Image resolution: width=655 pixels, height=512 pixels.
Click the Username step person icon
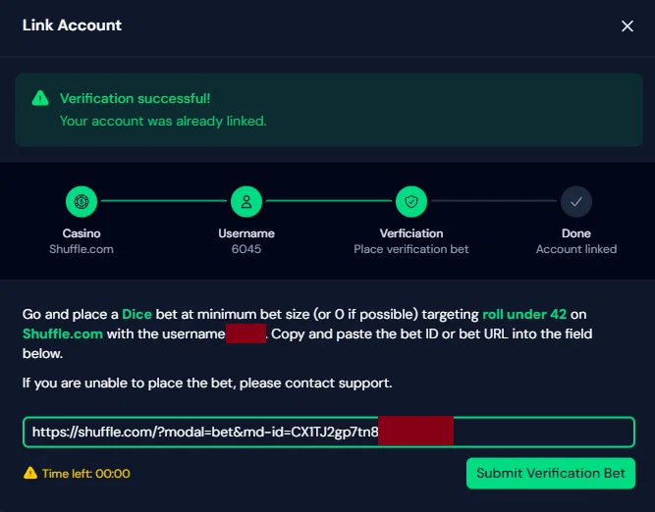pos(246,202)
